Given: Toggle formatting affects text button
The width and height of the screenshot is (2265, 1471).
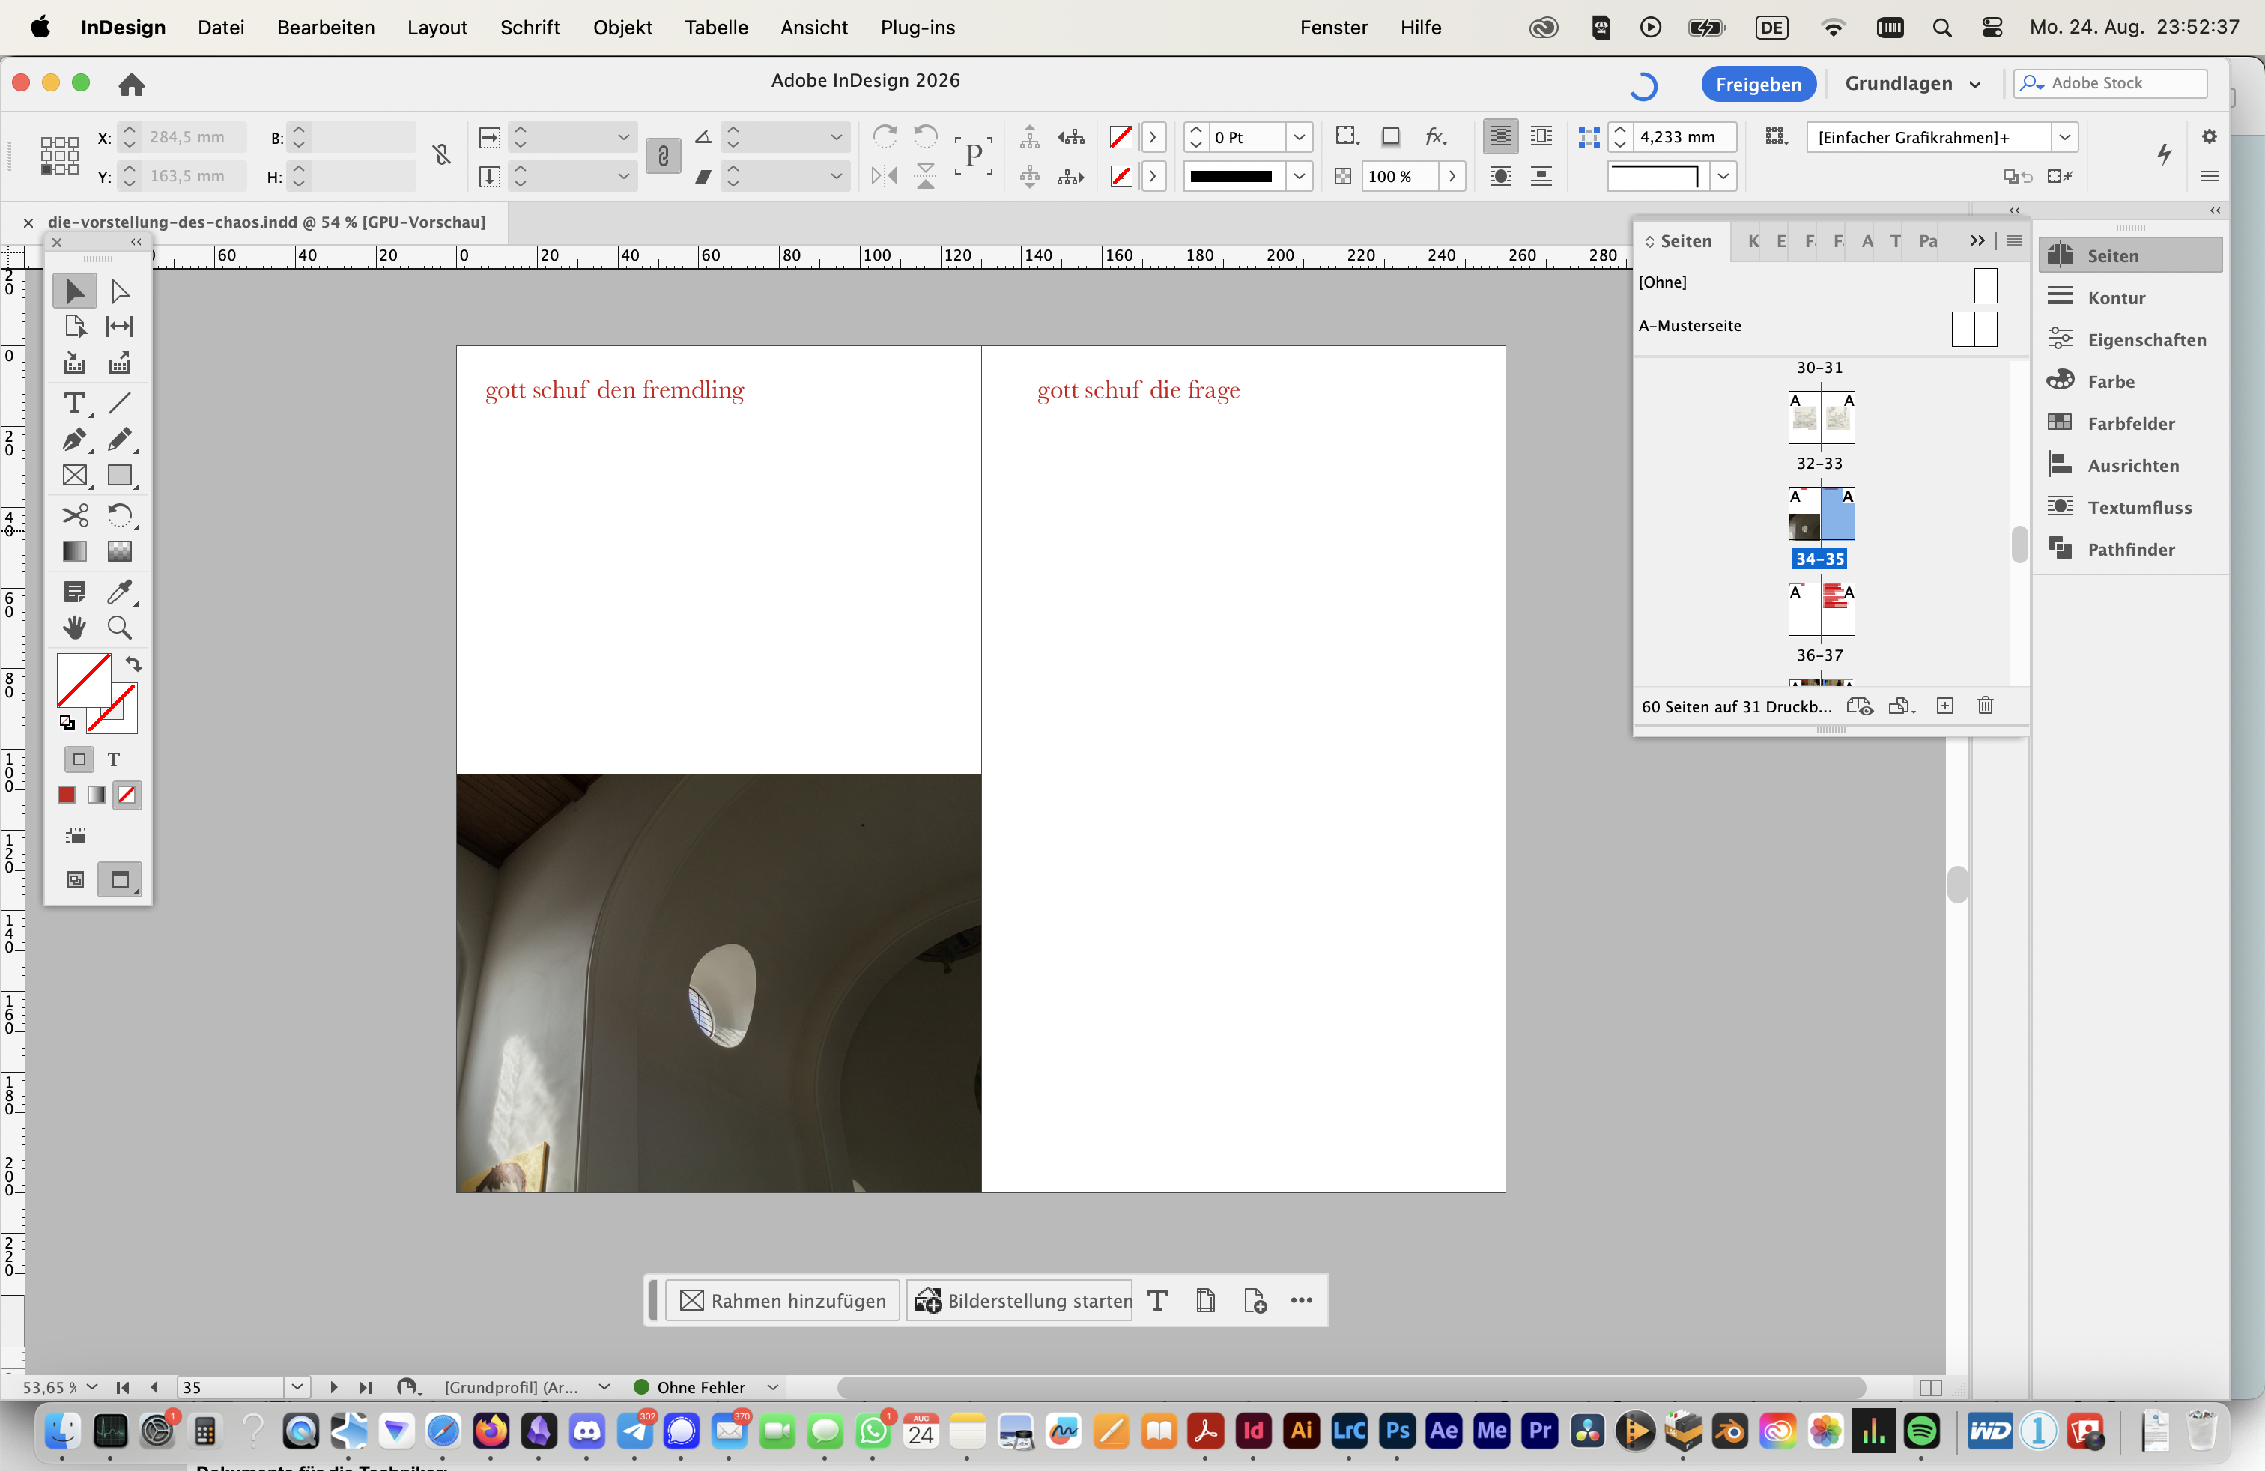Looking at the screenshot, I should coord(114,759).
